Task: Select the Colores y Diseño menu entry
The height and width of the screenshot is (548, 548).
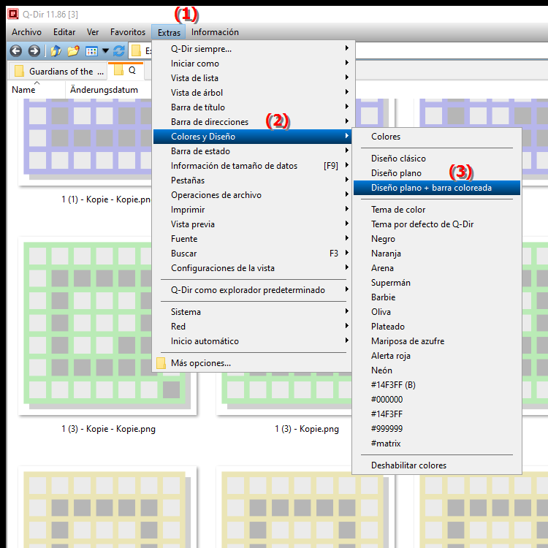Action: click(x=252, y=137)
